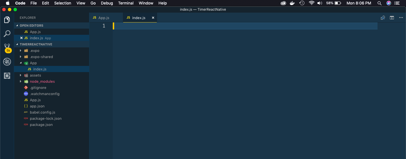The image size is (406, 159).
Task: Click the Mon 8:06 PM clock
Action: click(x=359, y=3)
